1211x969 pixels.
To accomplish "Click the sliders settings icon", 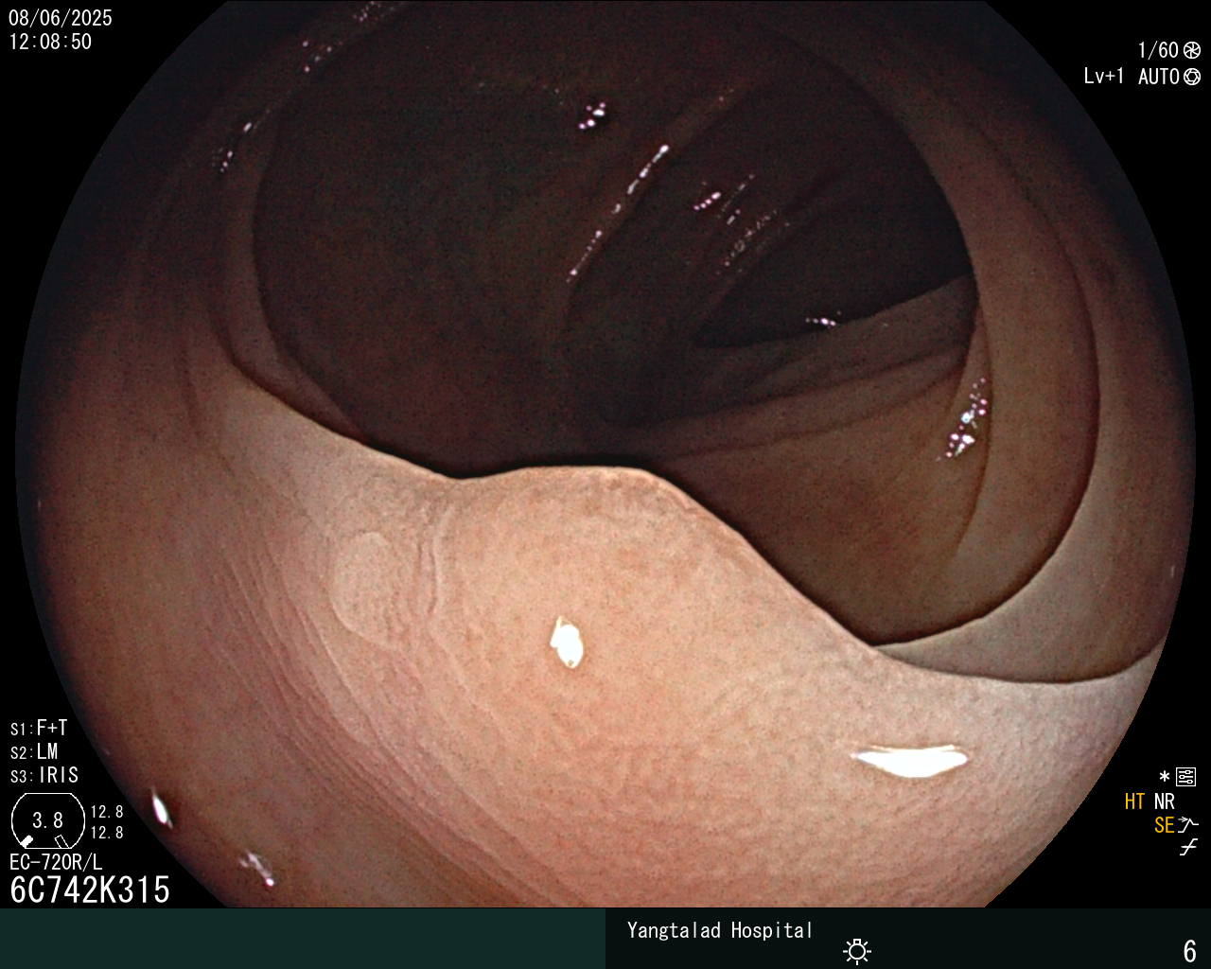I will point(1186,778).
